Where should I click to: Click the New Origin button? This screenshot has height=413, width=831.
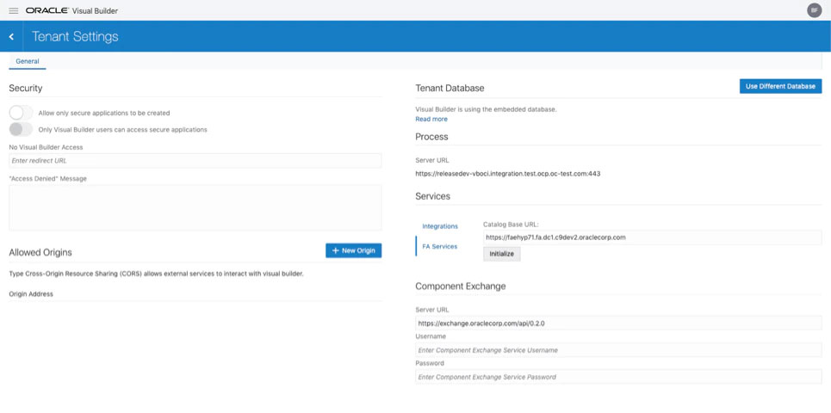(x=353, y=250)
